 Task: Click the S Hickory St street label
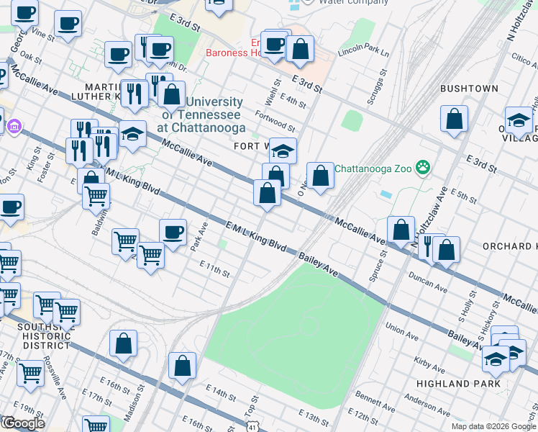click(x=490, y=321)
